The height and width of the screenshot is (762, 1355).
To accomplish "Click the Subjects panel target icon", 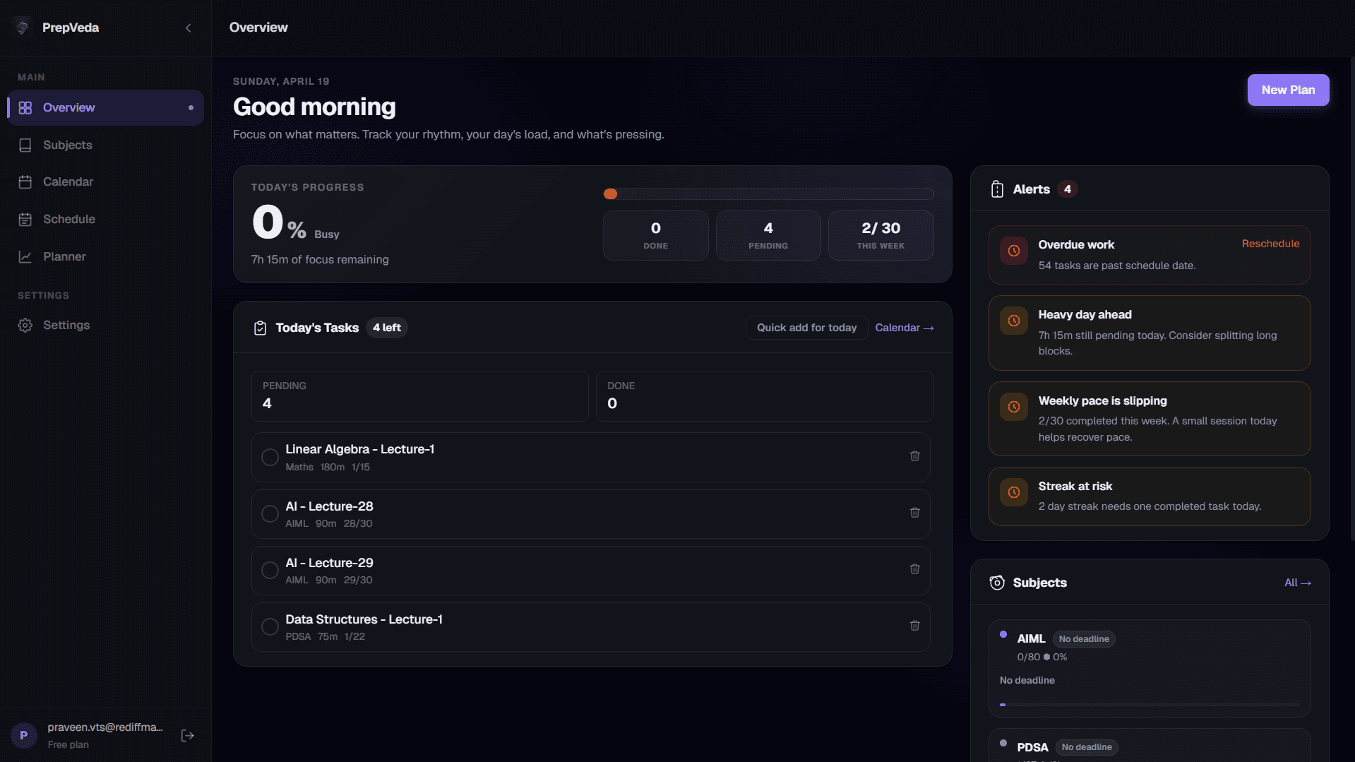I will click(997, 583).
